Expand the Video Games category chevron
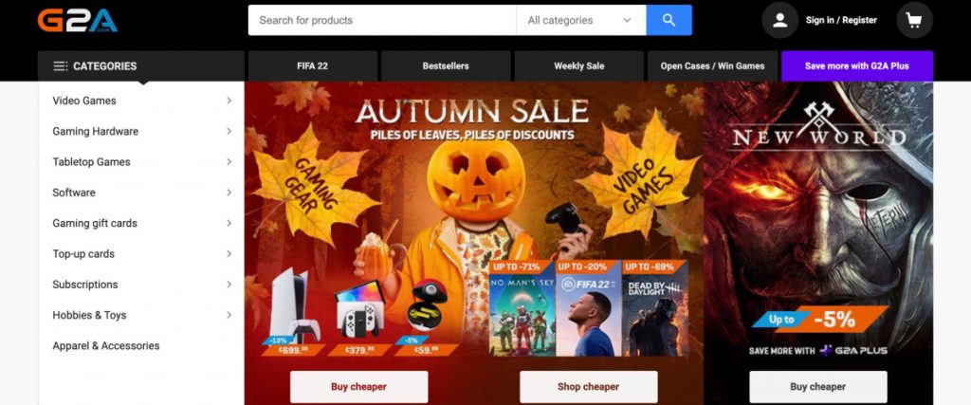 [229, 101]
